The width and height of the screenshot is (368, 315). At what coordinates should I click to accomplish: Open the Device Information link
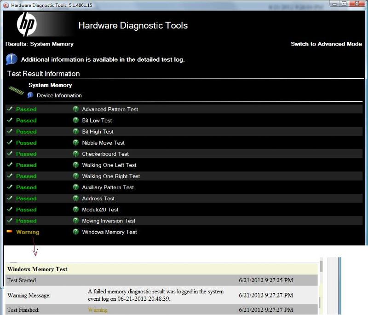point(59,96)
